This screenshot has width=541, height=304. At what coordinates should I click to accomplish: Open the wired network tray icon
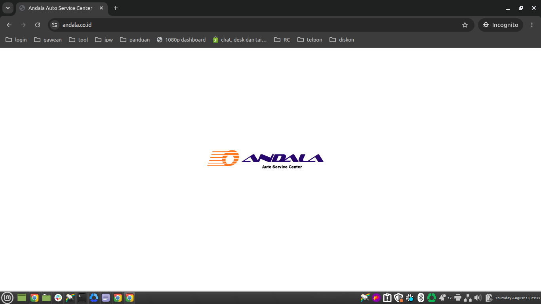[468, 298]
